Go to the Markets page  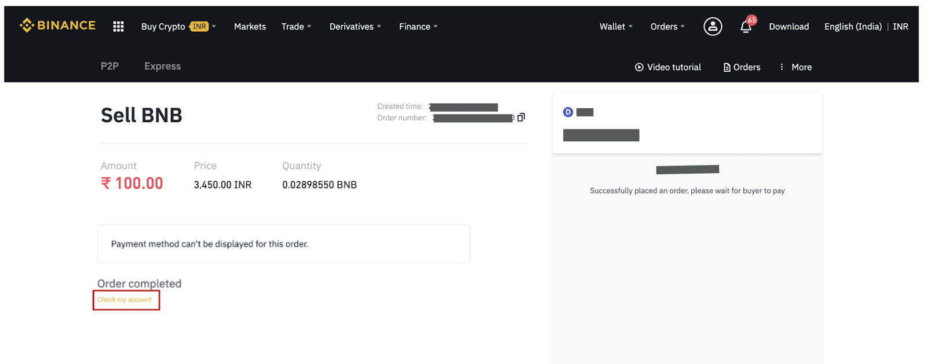pyautogui.click(x=250, y=27)
